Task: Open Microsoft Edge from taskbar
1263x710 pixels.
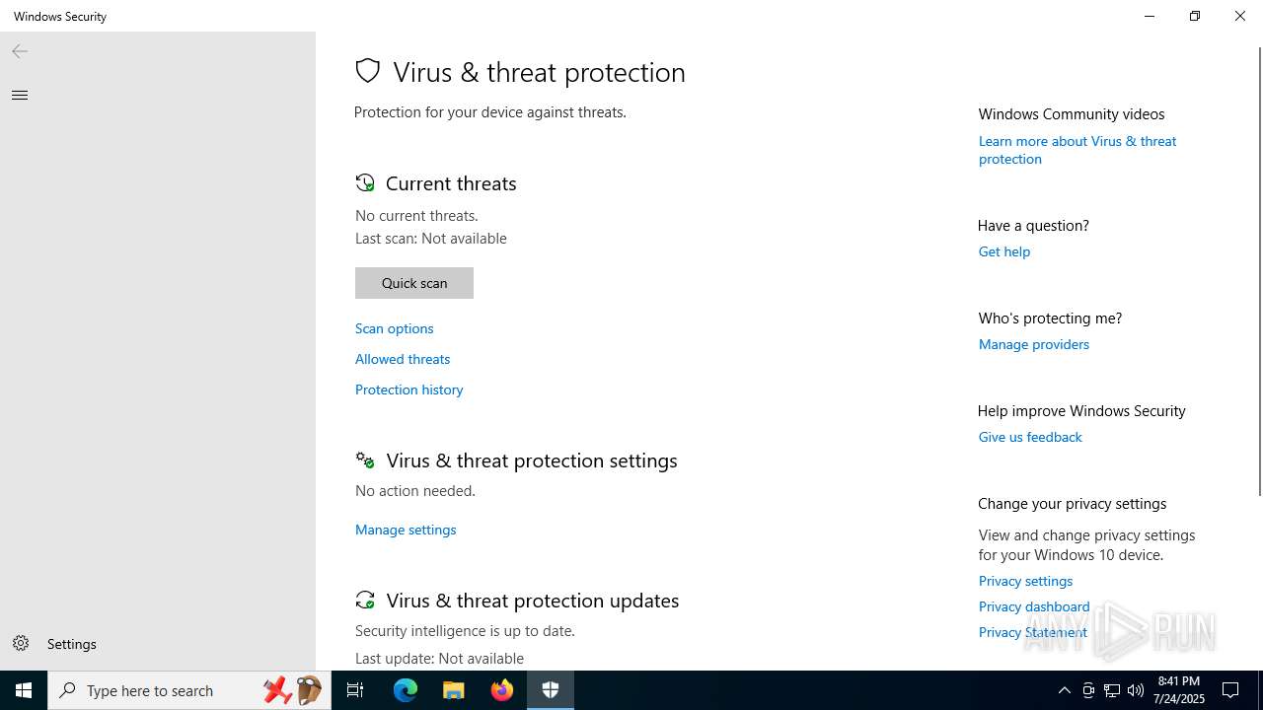Action: click(x=406, y=690)
